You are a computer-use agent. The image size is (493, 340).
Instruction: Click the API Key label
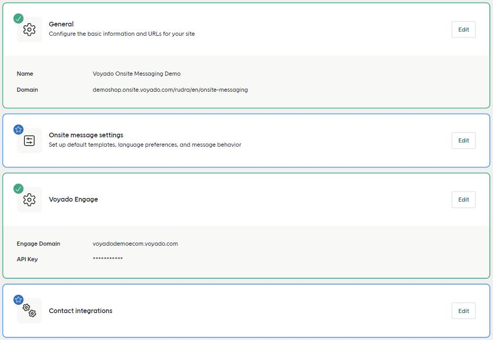click(27, 259)
